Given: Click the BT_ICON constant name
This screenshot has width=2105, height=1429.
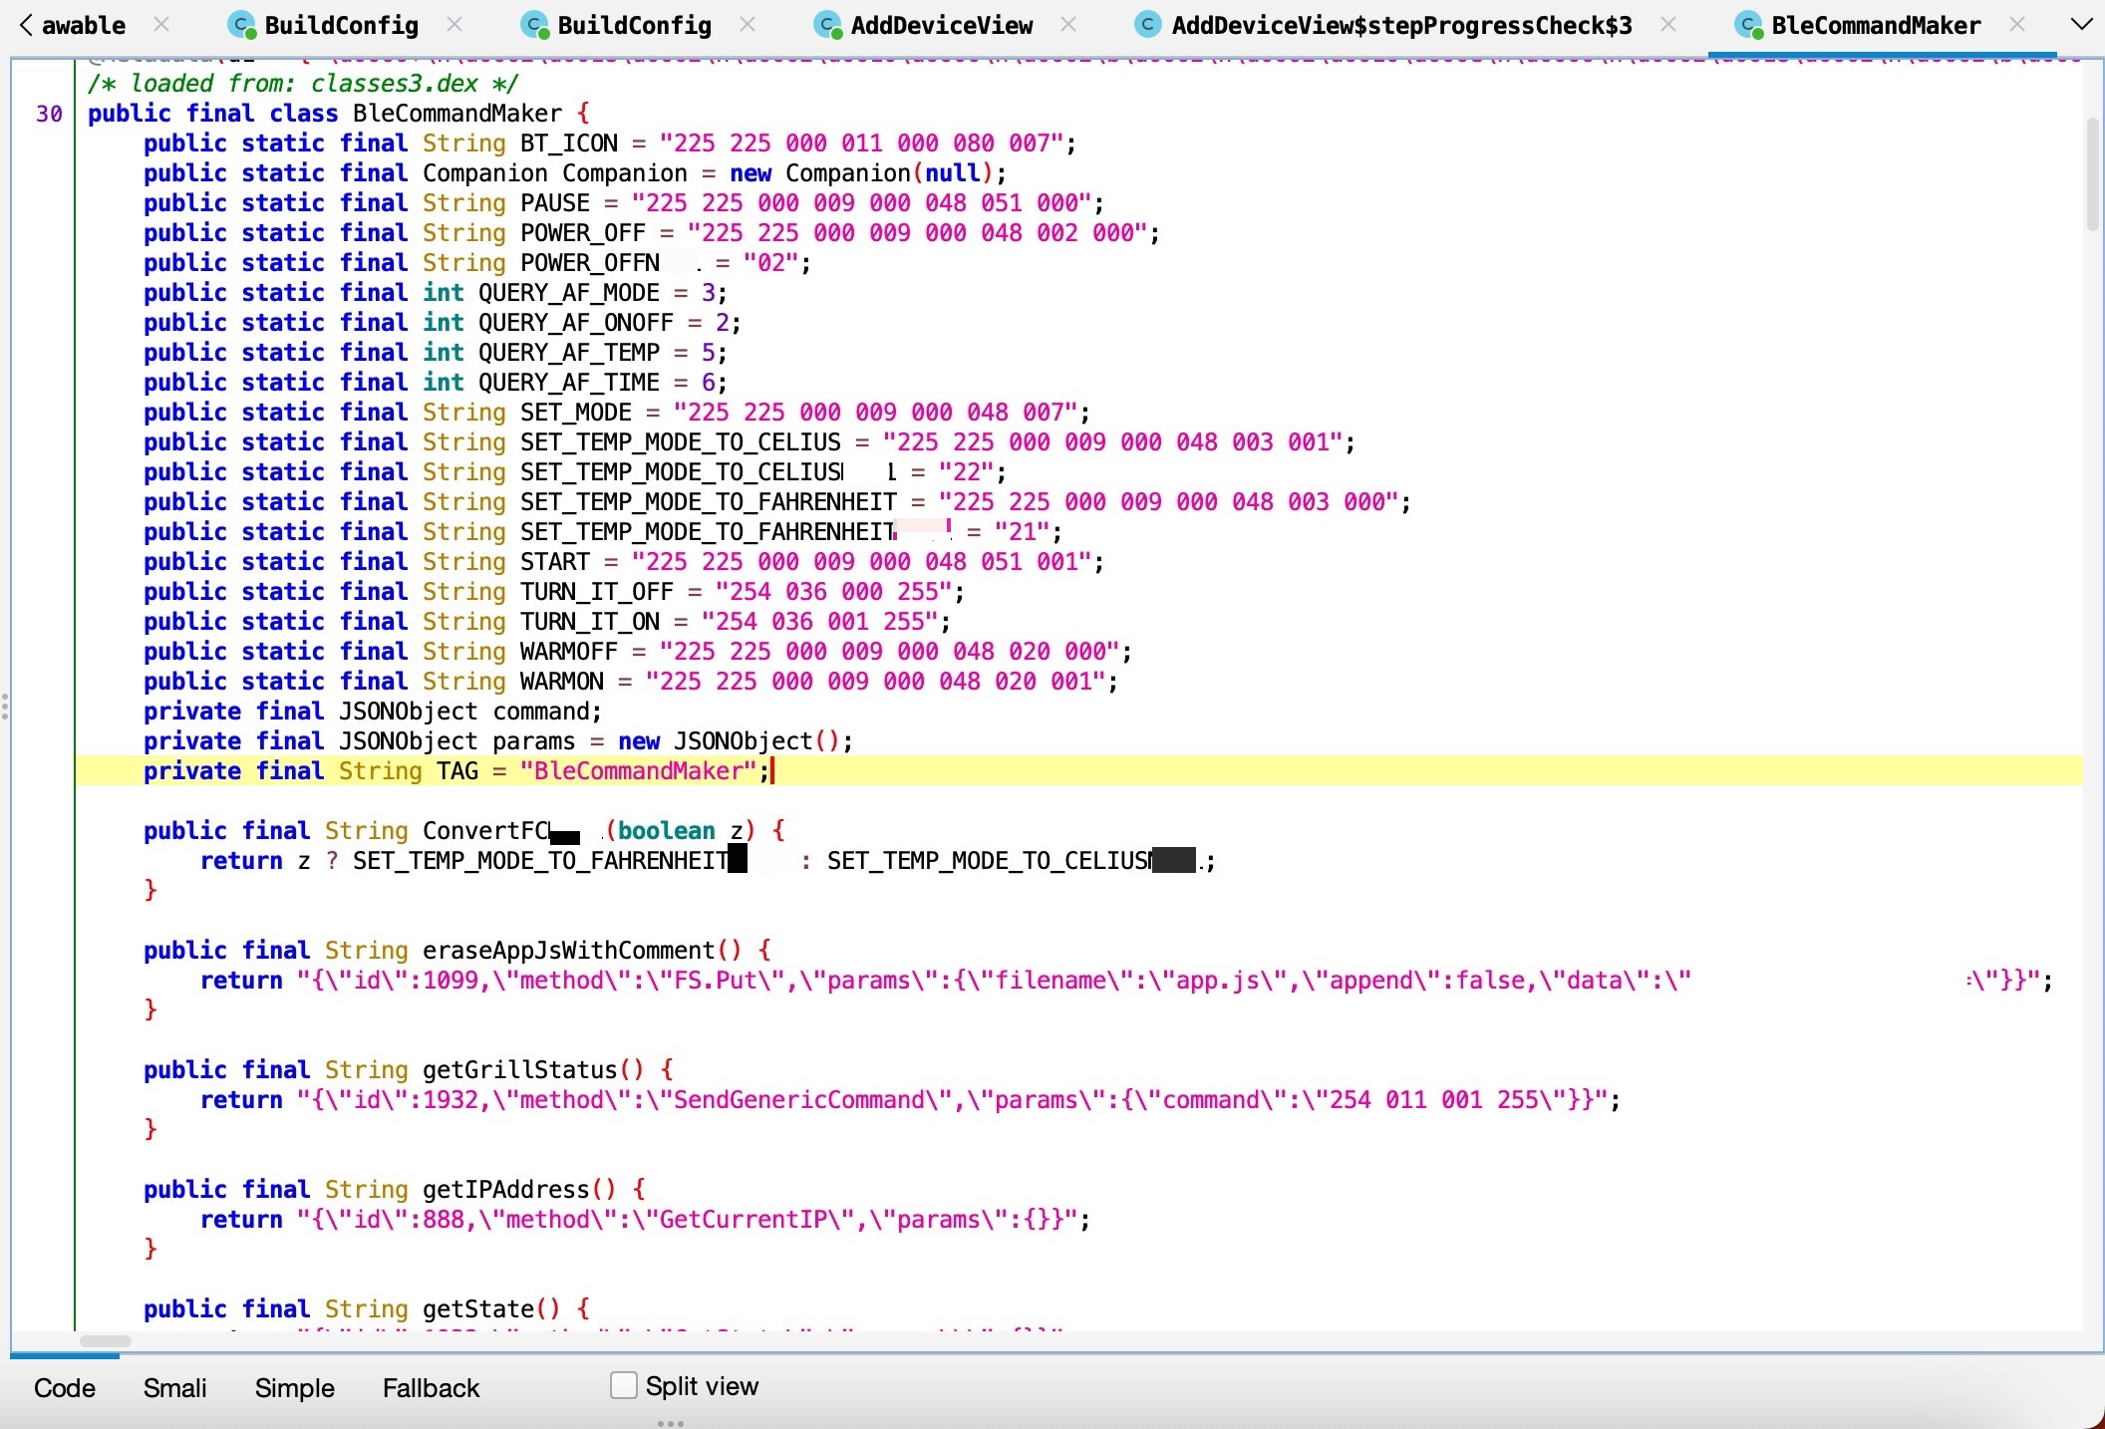Looking at the screenshot, I should [x=569, y=143].
